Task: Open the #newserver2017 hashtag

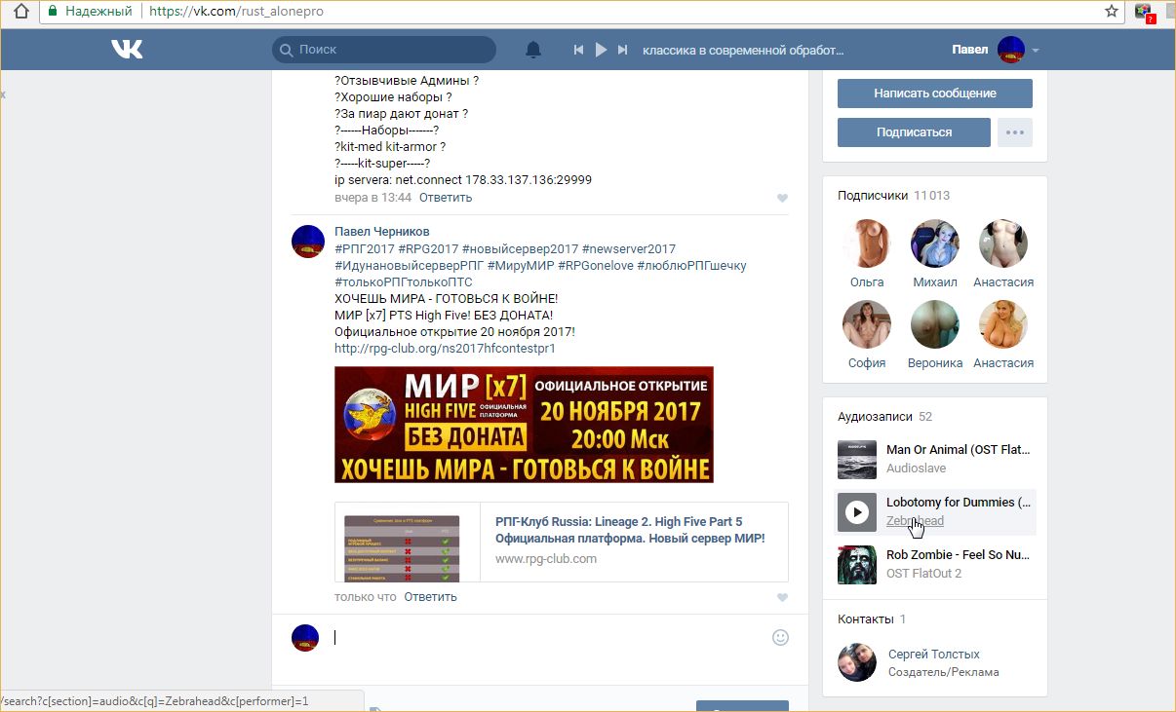Action: (629, 249)
